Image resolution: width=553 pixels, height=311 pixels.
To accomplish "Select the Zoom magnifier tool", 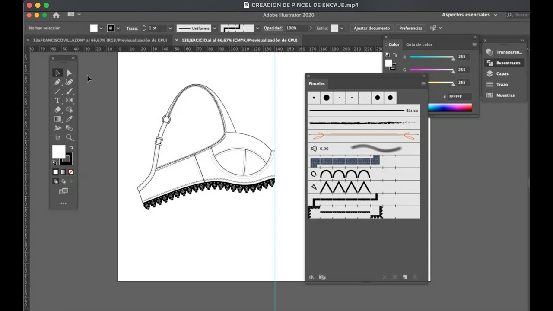I will [69, 137].
